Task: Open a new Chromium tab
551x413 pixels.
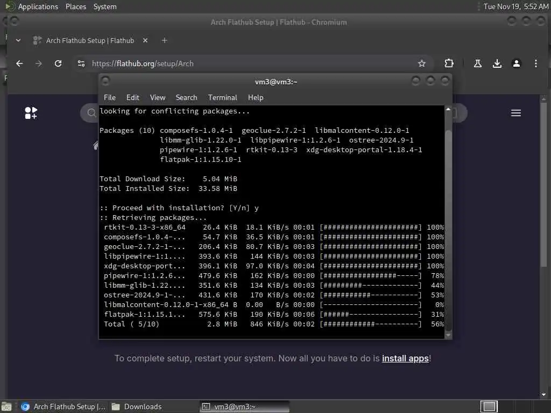Action: pyautogui.click(x=164, y=40)
